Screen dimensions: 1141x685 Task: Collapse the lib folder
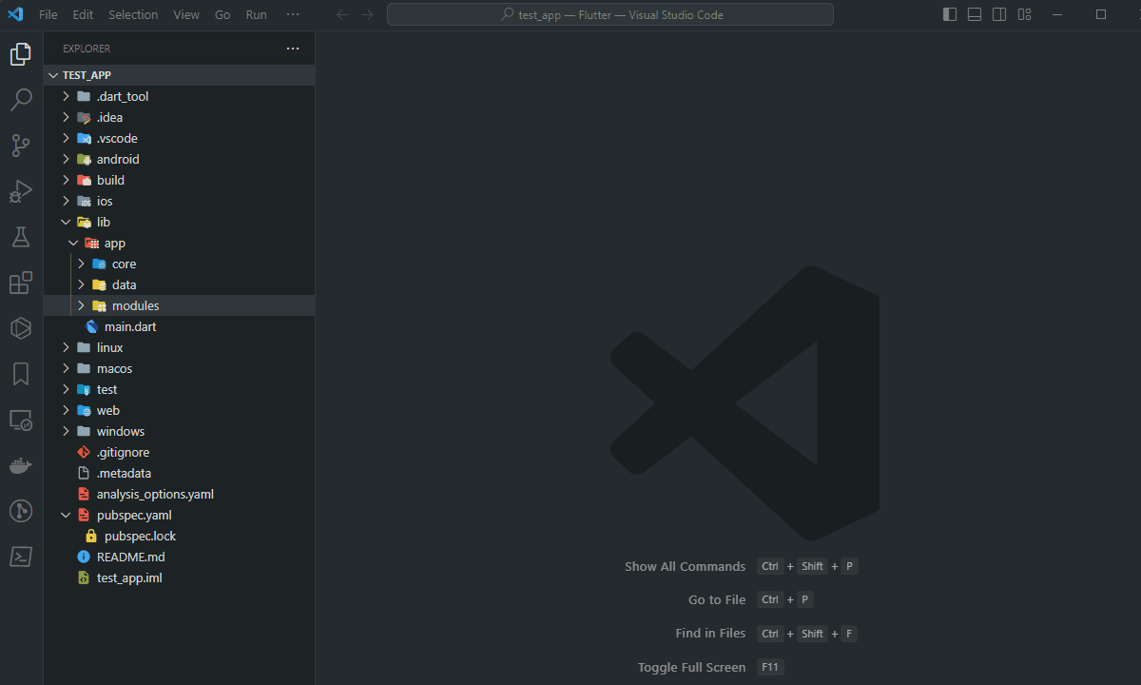pos(179,222)
